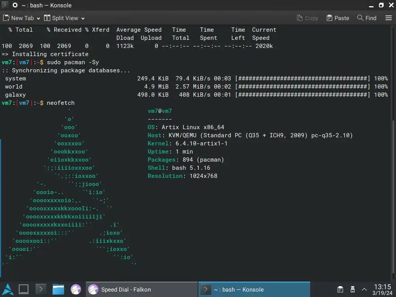Click the 'Shell: bash 5.1.16' line
The width and height of the screenshot is (396, 297).
[x=179, y=168]
